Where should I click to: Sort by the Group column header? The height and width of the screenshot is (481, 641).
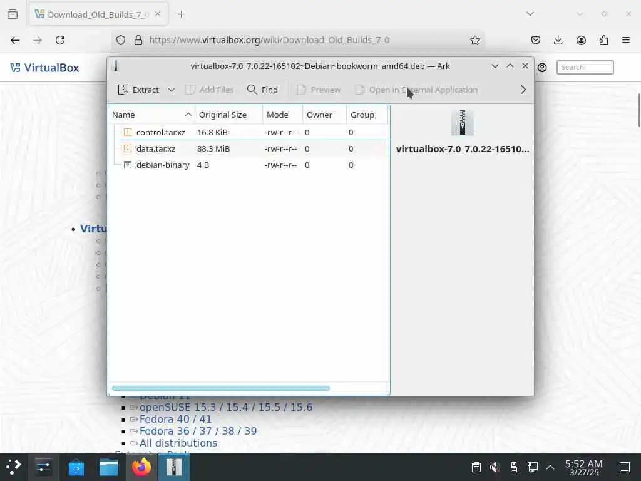click(x=367, y=115)
